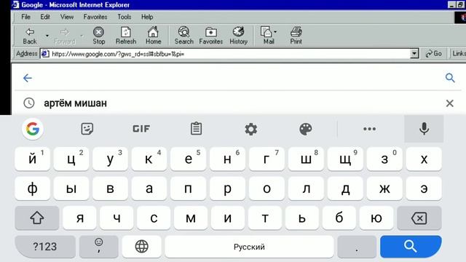466x262 pixels.
Task: Tap the ф key
Action: pos(32,188)
